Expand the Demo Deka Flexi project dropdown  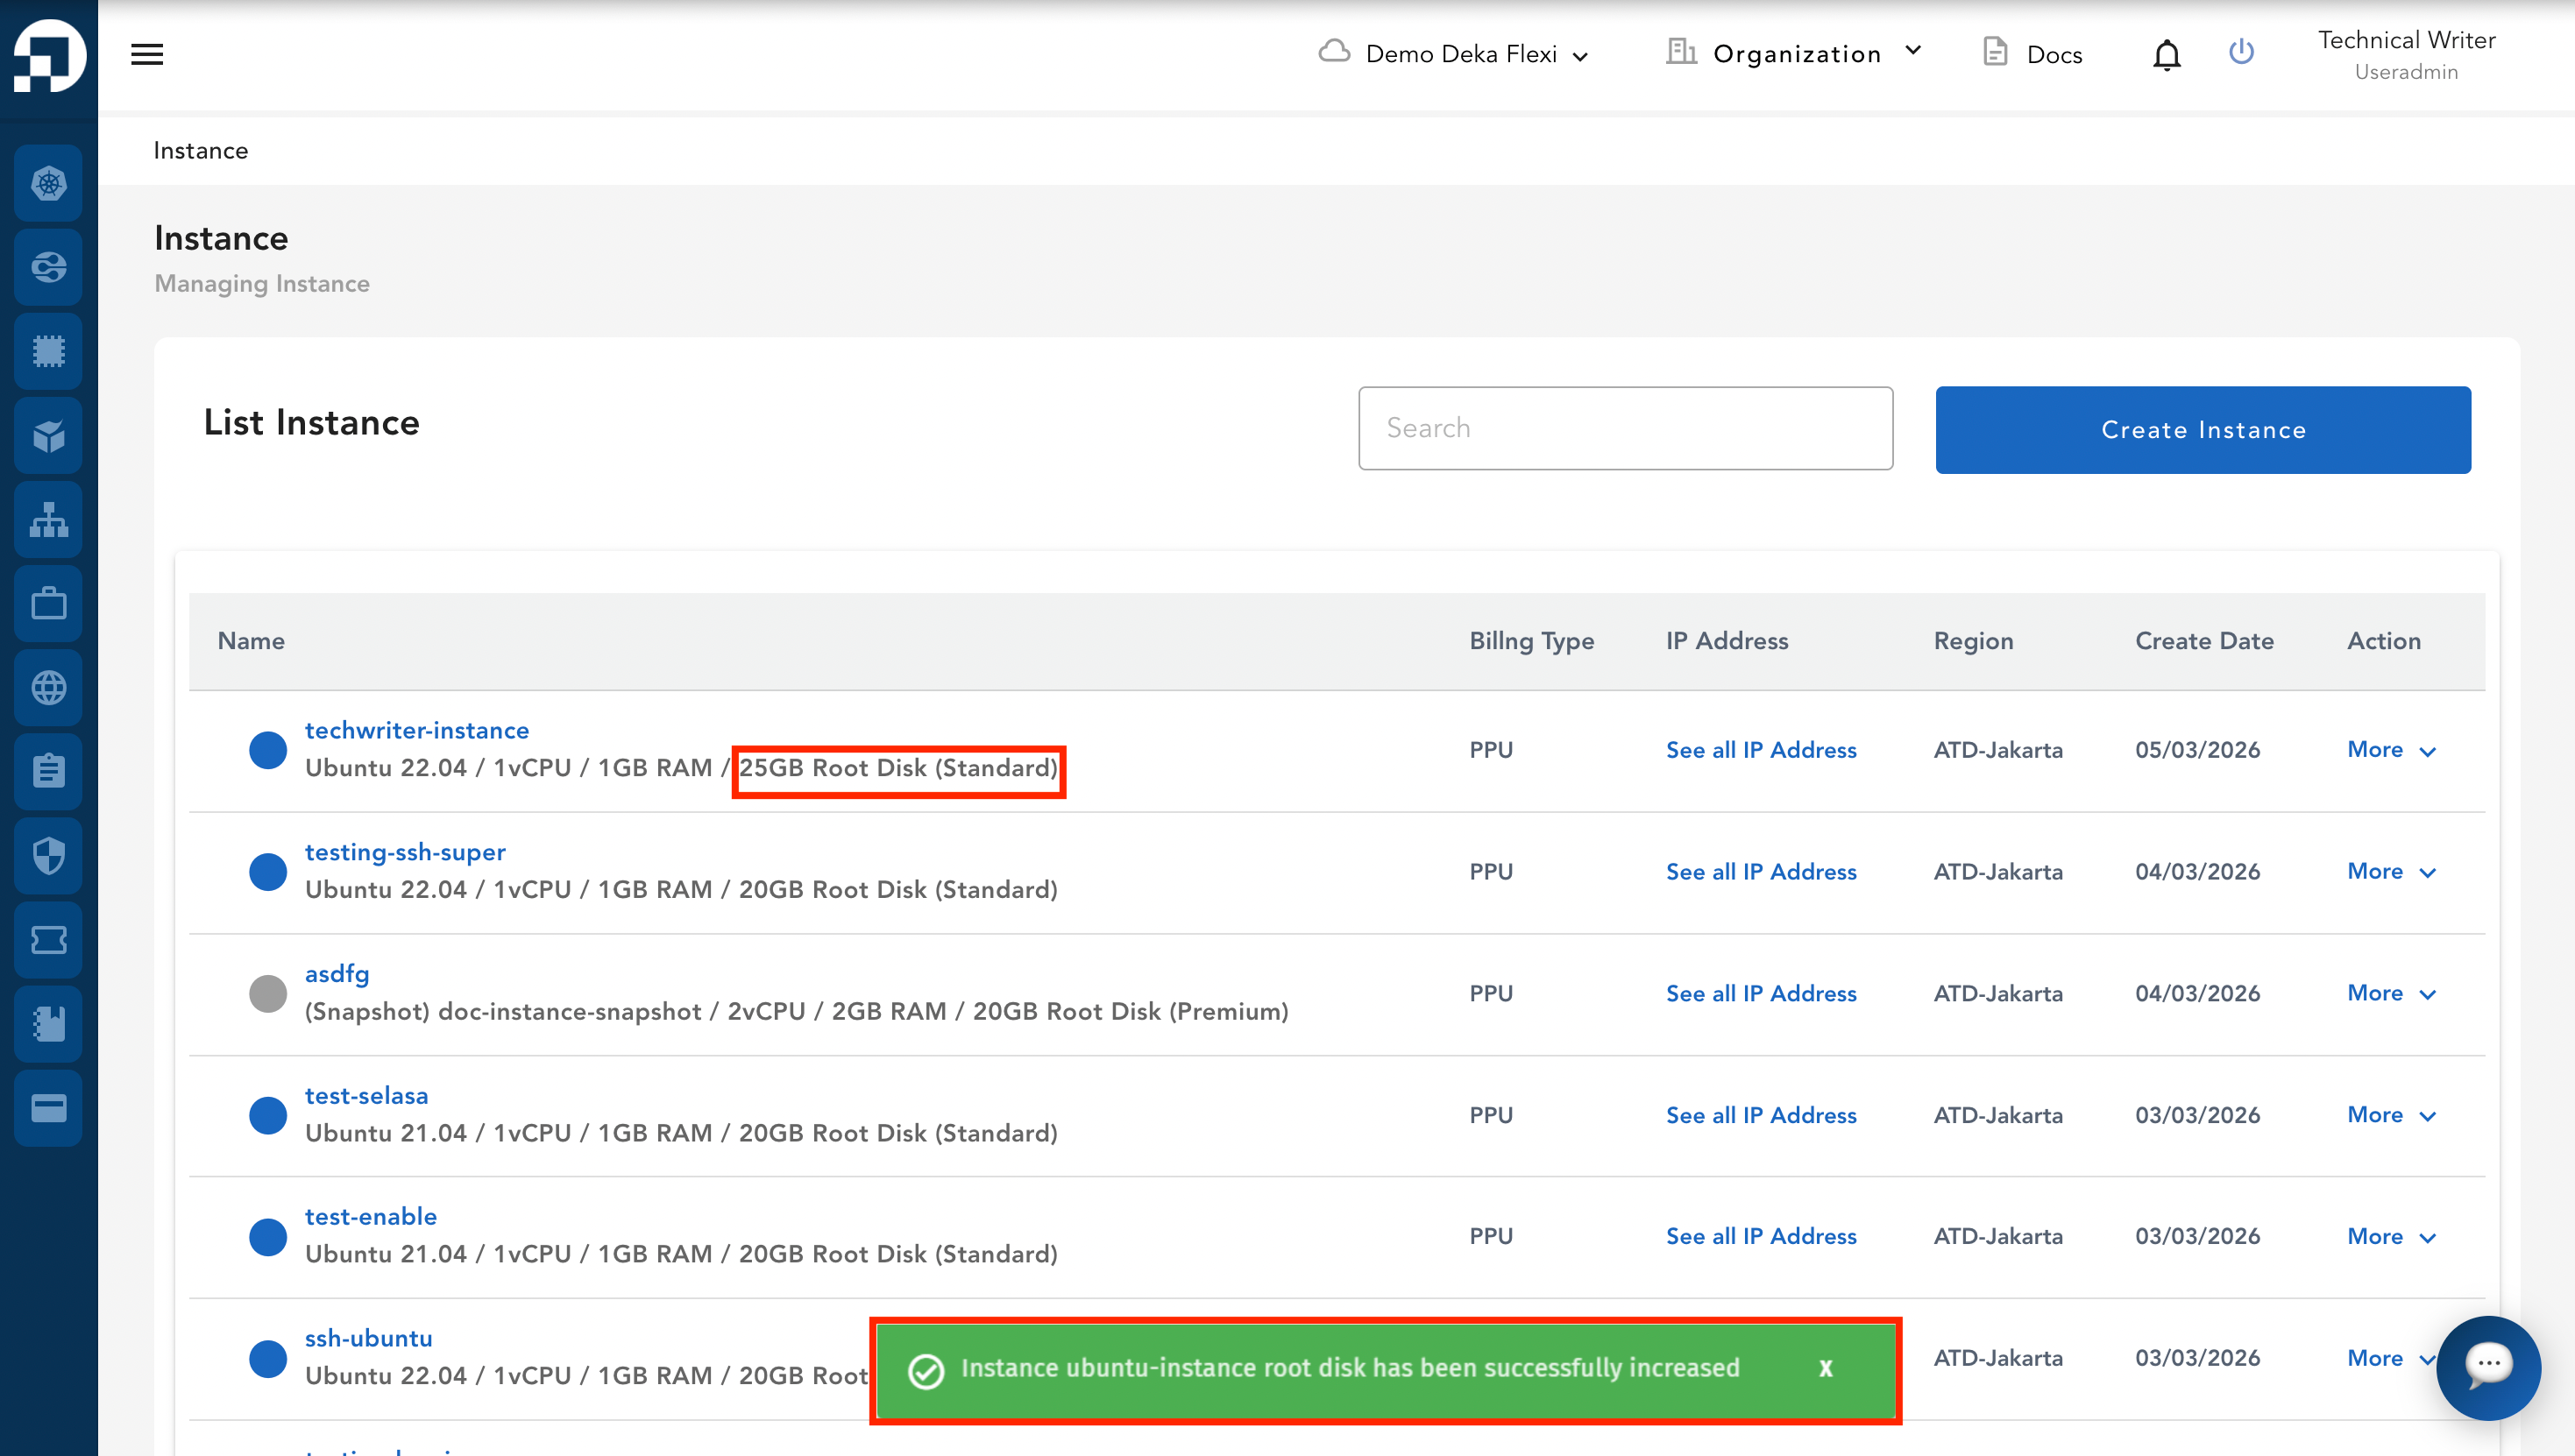point(1456,54)
